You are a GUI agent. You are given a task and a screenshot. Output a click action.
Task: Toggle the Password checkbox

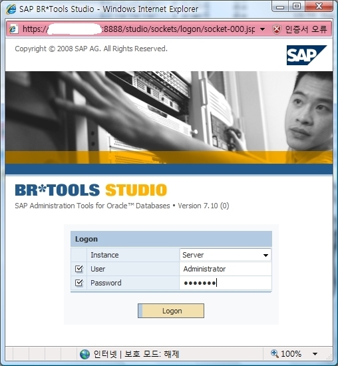(79, 283)
